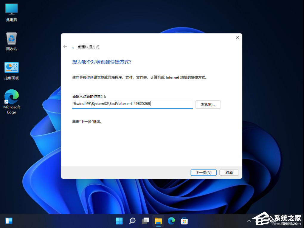Close the 创建快捷方式 dialog

pos(237,37)
